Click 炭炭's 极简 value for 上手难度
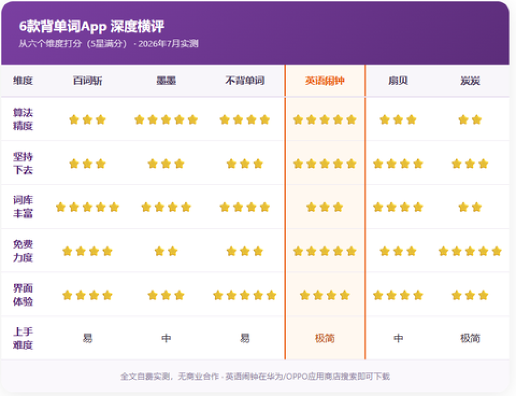The image size is (516, 396). (470, 338)
